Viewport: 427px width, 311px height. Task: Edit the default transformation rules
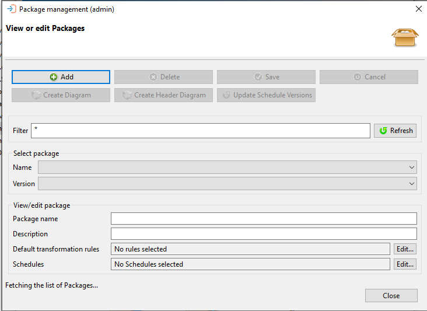[405, 249]
